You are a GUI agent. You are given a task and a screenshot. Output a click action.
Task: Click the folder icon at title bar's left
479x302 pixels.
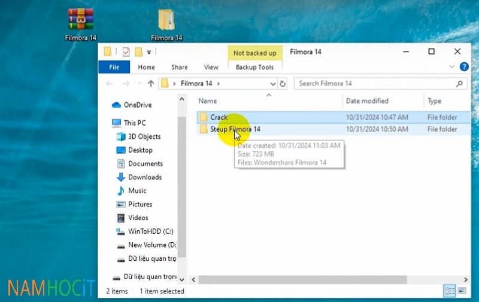pos(108,52)
